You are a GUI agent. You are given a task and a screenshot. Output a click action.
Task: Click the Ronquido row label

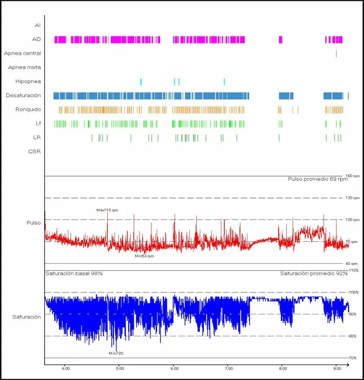pos(28,110)
